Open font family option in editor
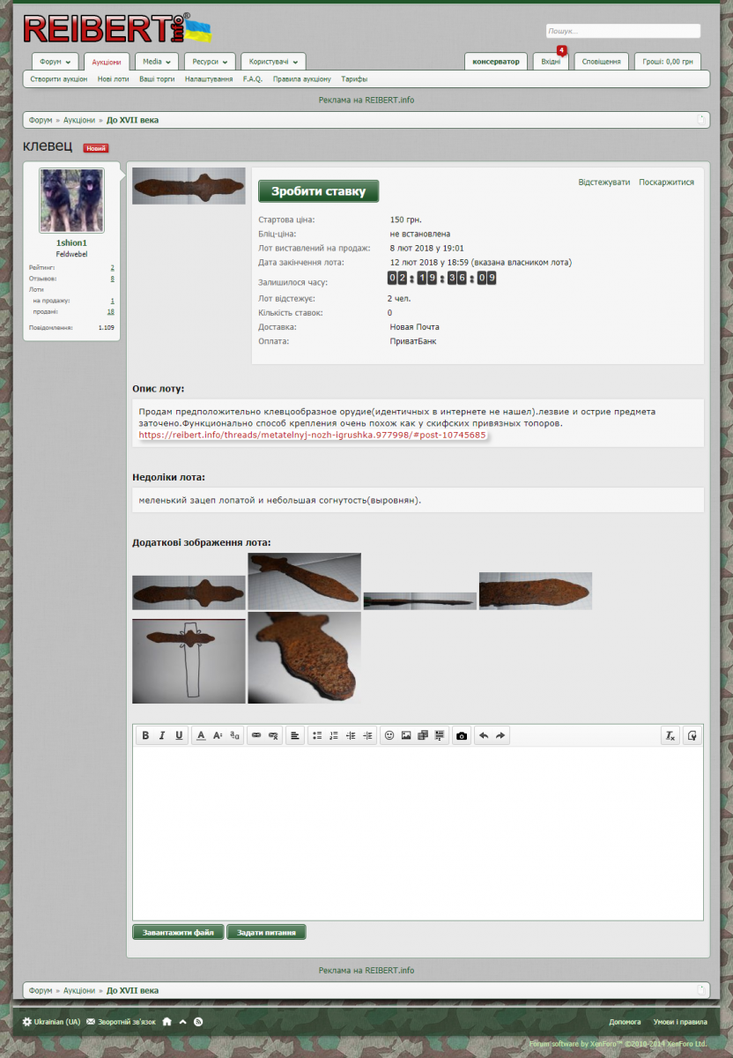The height and width of the screenshot is (1058, 733). click(234, 735)
